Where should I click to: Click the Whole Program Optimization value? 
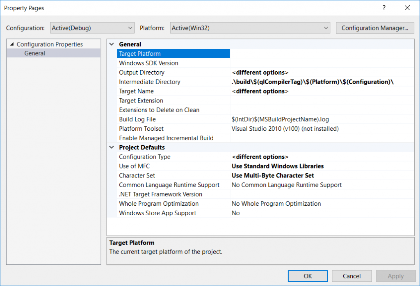pyautogui.click(x=322, y=204)
